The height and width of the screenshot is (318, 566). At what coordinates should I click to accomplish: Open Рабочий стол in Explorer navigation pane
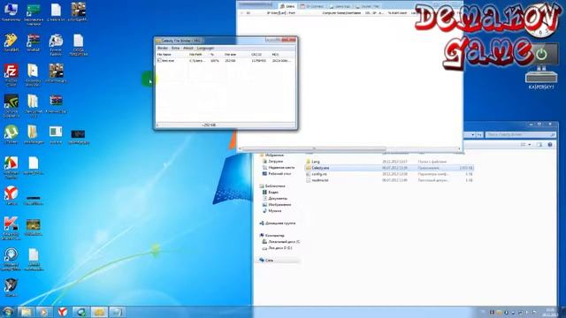tap(279, 174)
